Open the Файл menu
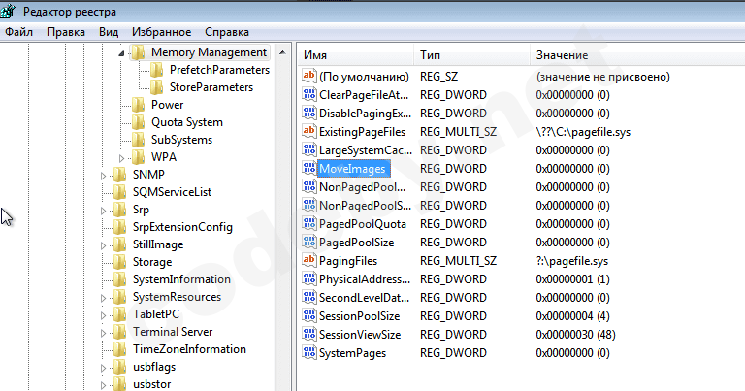Image resolution: width=745 pixels, height=391 pixels. (x=19, y=32)
